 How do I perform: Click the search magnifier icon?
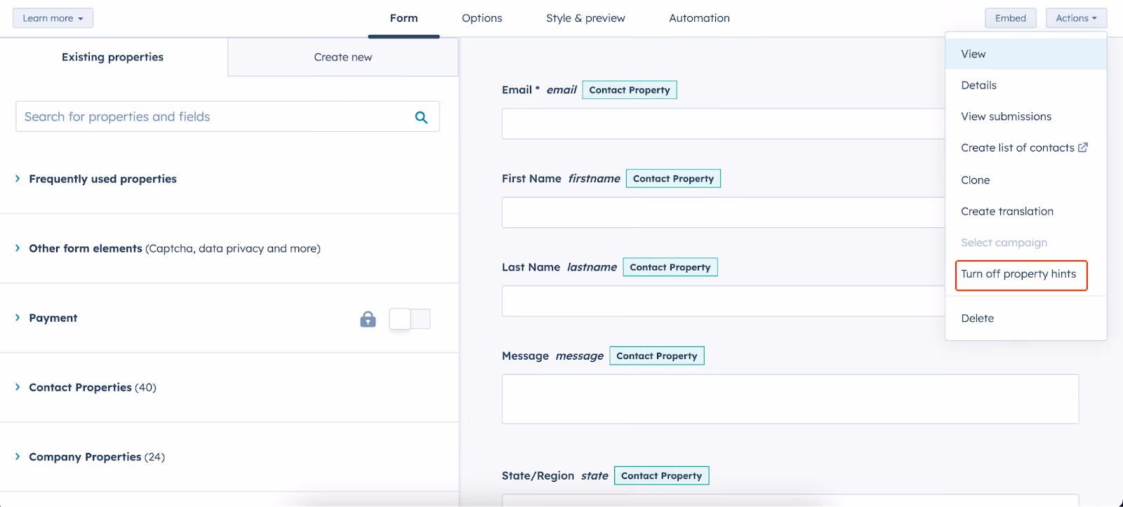click(x=421, y=117)
